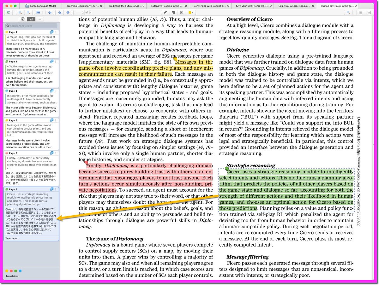Viewport: 379px width, 285px height.
Task: Close the 'Predicting the Future of AI' tab
Action: tap(143, 6)
